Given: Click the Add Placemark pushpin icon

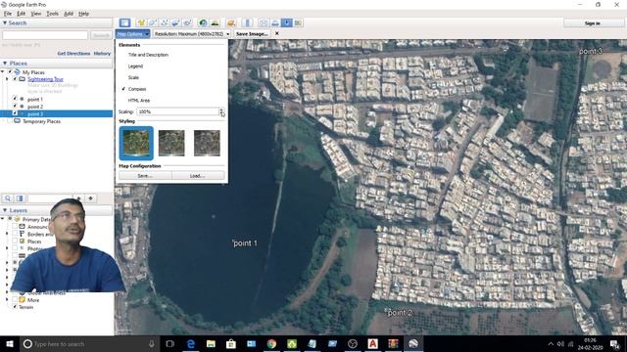Looking at the screenshot, I should (141, 22).
